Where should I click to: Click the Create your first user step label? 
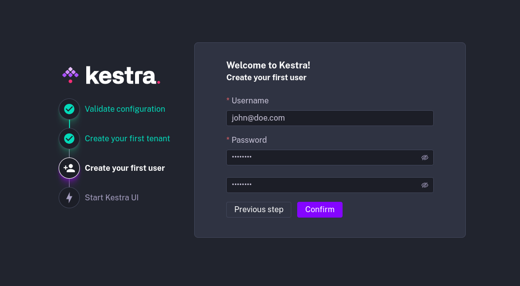125,168
